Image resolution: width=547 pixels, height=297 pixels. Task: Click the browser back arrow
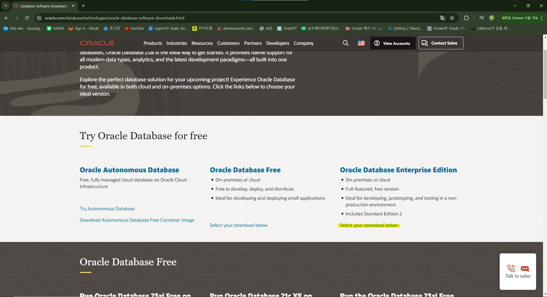[6, 18]
